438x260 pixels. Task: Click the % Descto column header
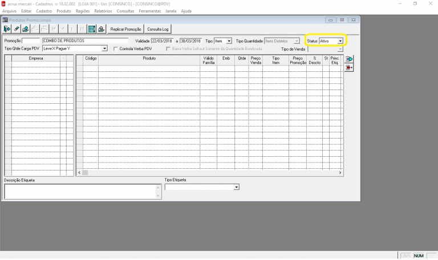pos(315,60)
